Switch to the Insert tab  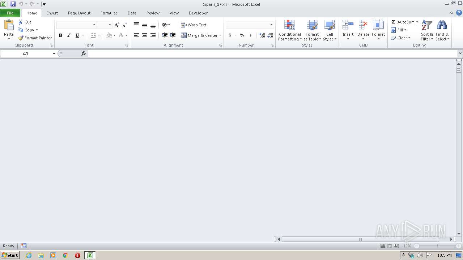point(52,13)
